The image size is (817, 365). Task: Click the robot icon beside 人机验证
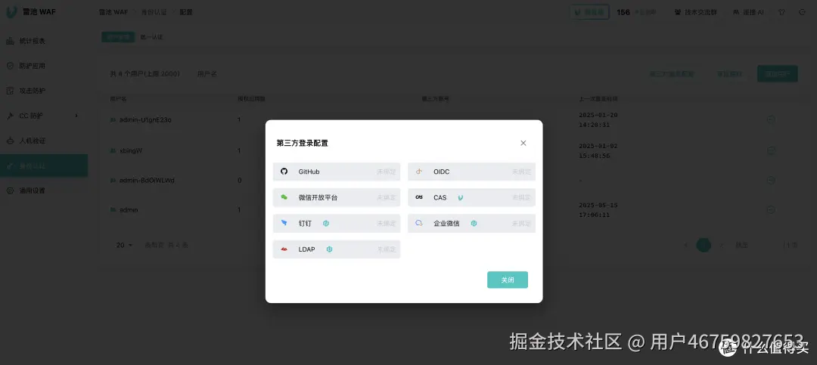(x=10, y=141)
